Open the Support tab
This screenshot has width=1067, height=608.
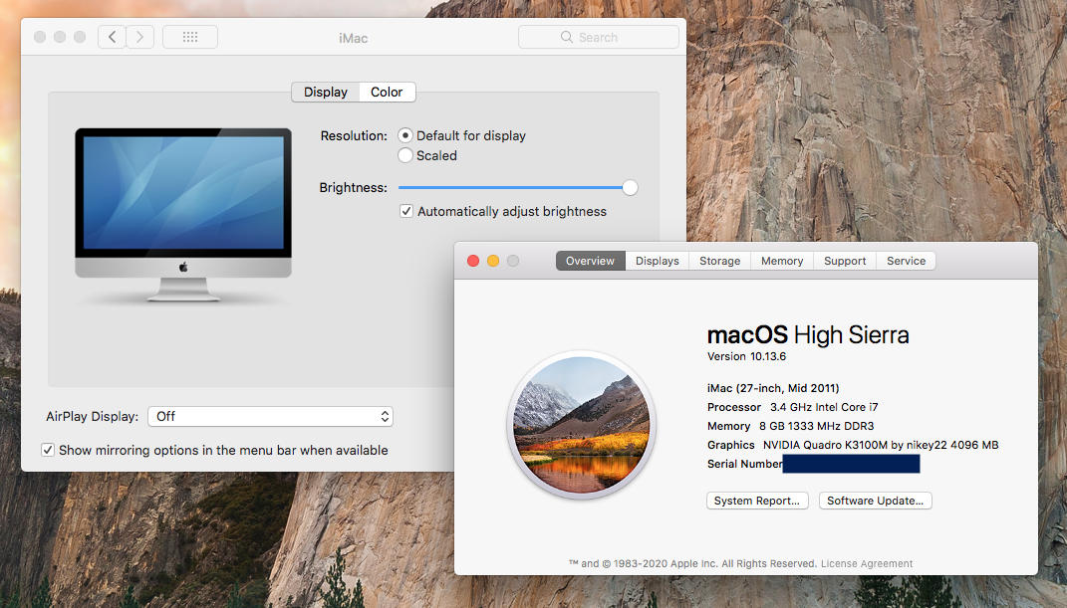point(845,261)
